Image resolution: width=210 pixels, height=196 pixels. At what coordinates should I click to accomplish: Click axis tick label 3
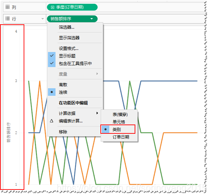(x=16, y=81)
